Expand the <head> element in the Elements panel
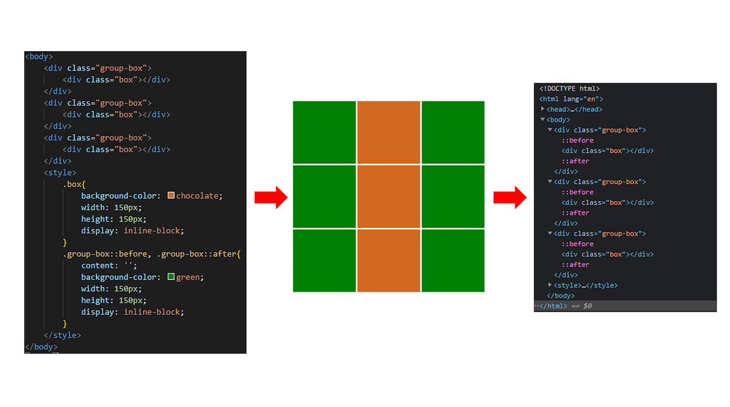The width and height of the screenshot is (730, 407). click(x=543, y=109)
